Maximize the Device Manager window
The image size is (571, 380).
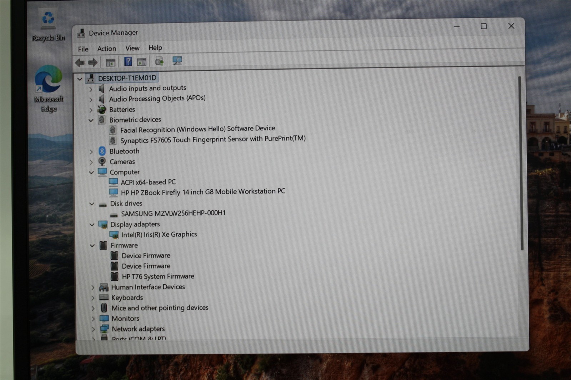[x=484, y=26]
